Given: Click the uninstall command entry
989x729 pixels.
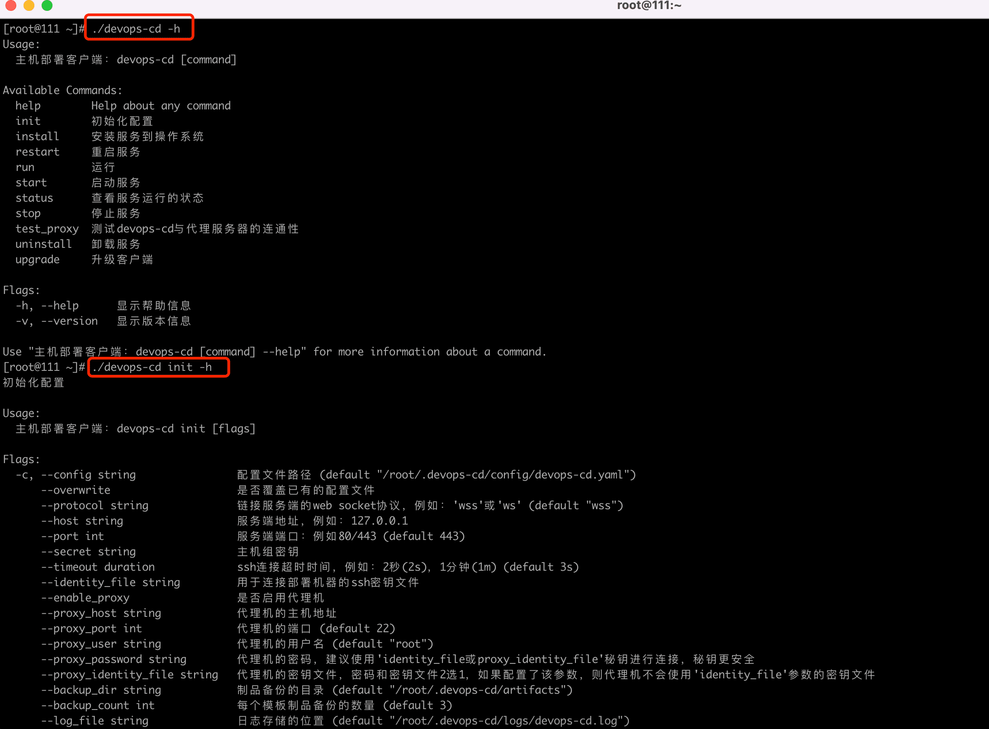Looking at the screenshot, I should point(43,244).
